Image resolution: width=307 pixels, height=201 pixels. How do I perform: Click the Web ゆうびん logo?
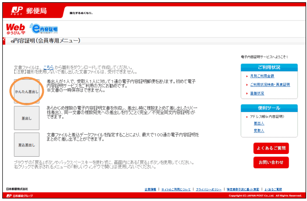pos(16,29)
